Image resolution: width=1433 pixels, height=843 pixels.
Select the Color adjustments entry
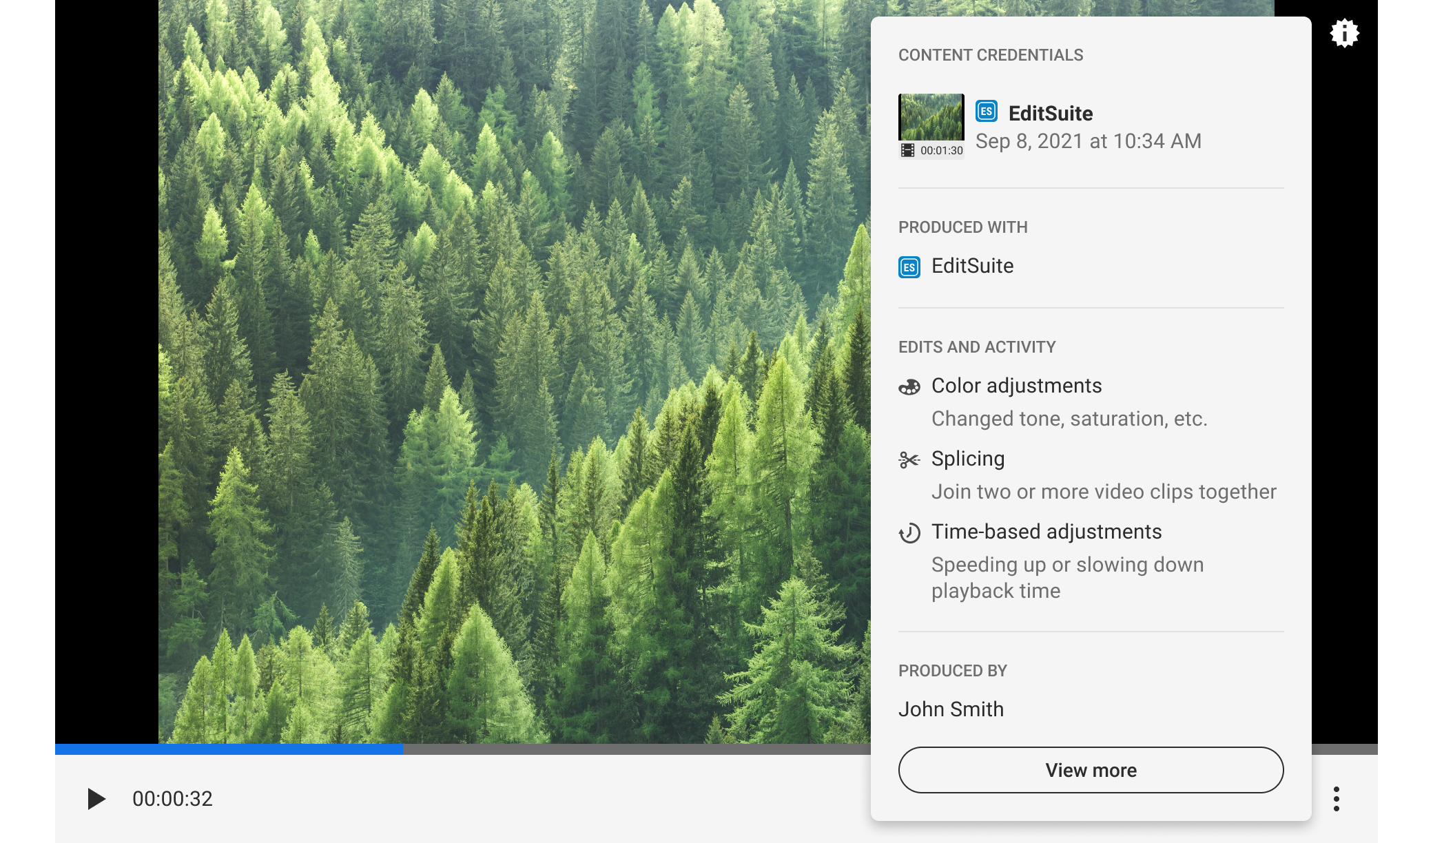click(x=1016, y=386)
